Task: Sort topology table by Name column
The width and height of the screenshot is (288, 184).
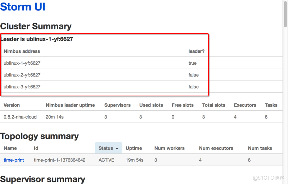Action: 10,148
